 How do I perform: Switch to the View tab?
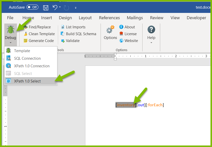click(x=175, y=18)
